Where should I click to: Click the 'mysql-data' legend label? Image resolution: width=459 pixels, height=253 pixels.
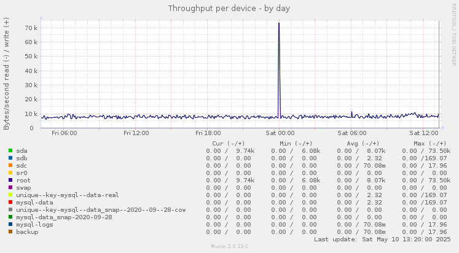34,203
